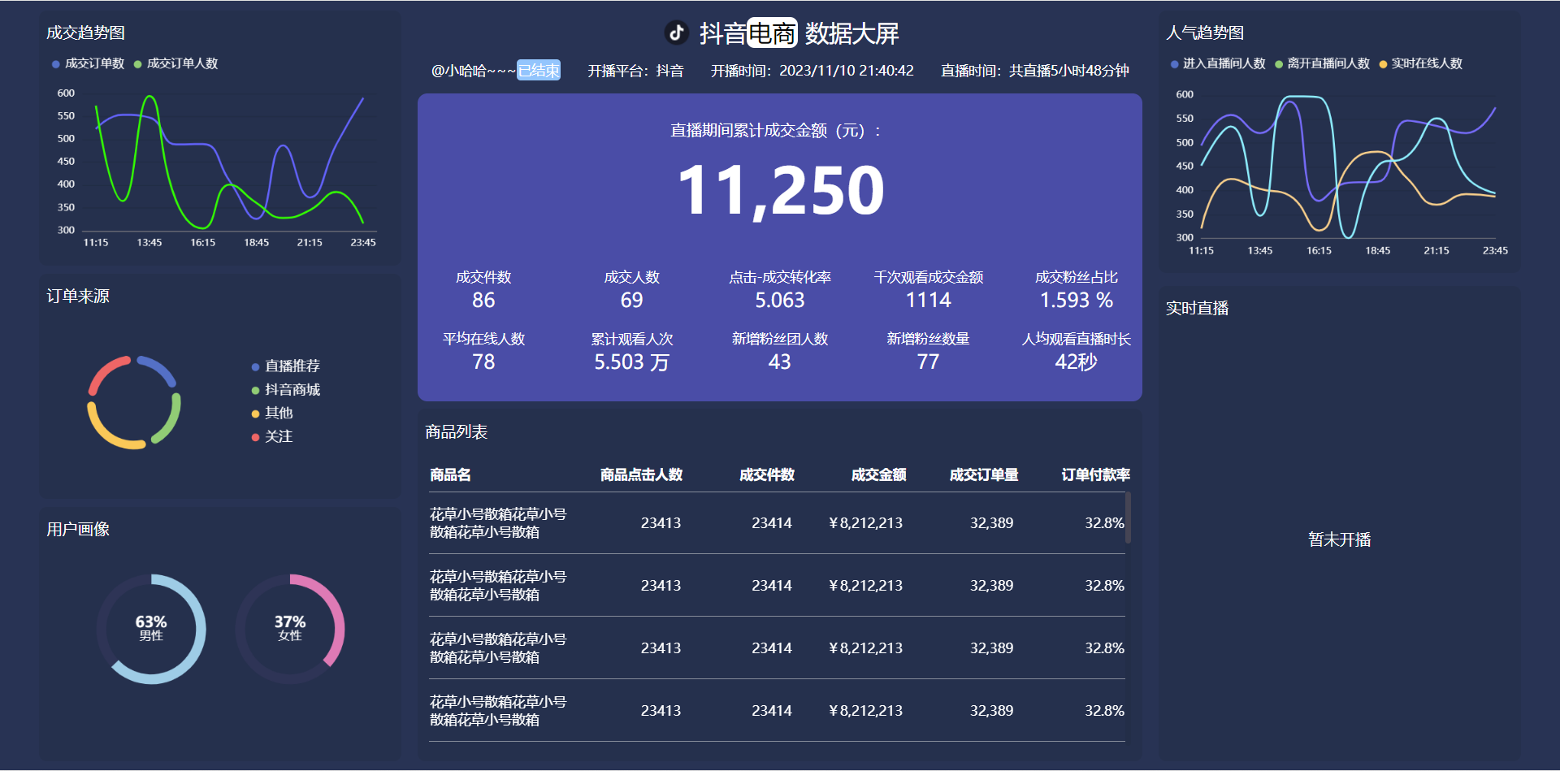Click the 人气趋势图 panel title

[1205, 32]
